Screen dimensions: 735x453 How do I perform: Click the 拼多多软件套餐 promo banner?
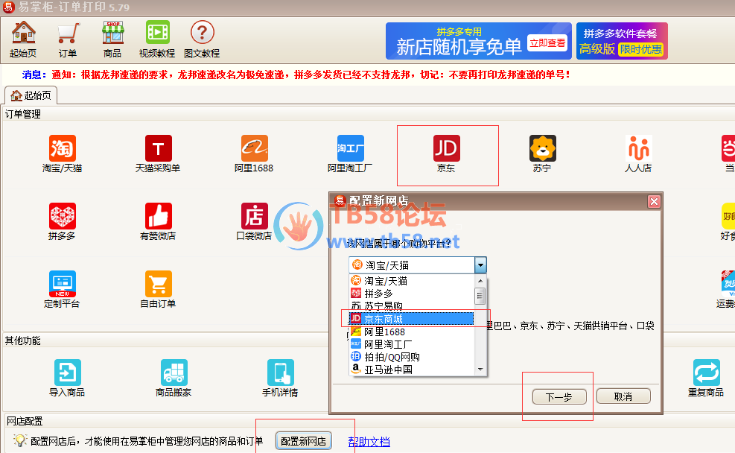point(622,41)
